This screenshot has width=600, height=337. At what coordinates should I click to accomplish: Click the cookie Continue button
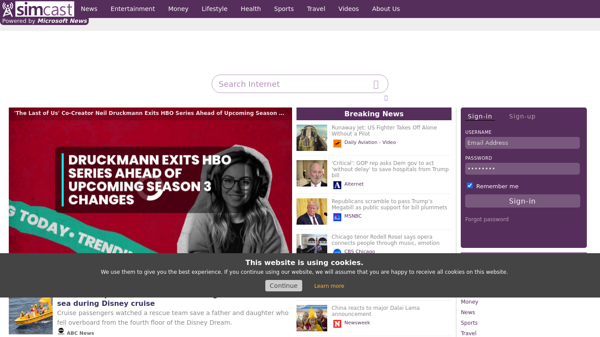(284, 286)
